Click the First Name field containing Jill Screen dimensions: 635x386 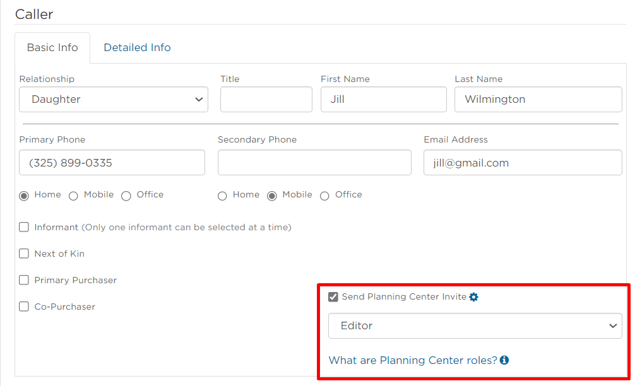point(383,99)
